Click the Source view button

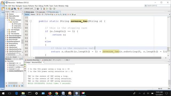(x=27, y=14)
